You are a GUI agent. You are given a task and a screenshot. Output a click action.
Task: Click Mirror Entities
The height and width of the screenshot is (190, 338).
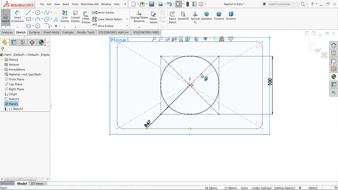coord(103,13)
